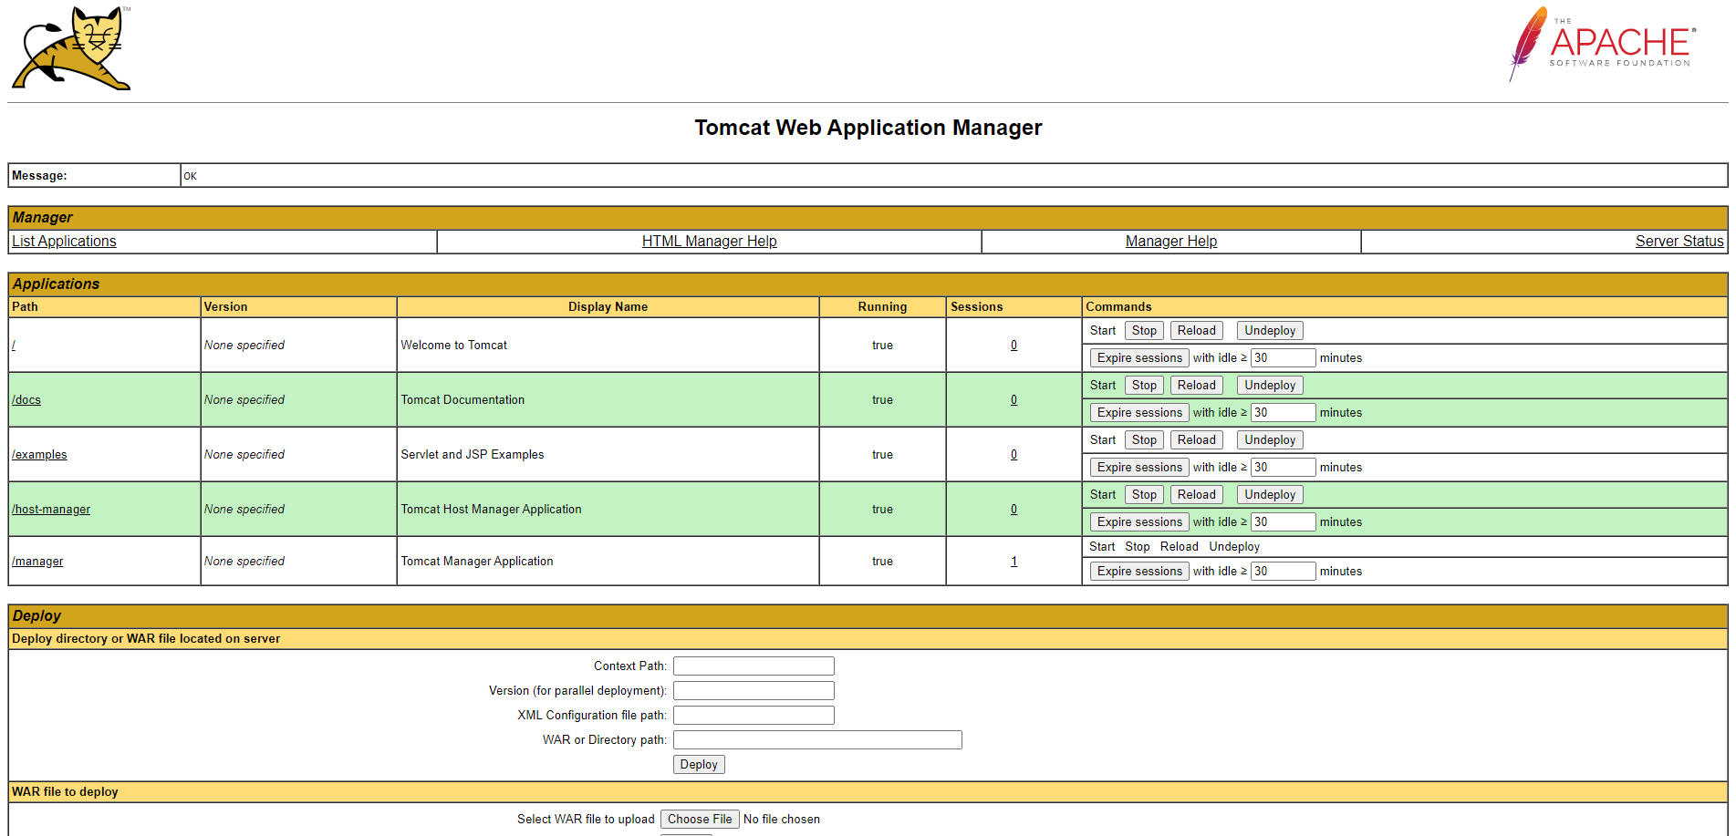This screenshot has width=1736, height=836.
Task: Stop the Tomcat Documentation application
Action: pos(1144,386)
